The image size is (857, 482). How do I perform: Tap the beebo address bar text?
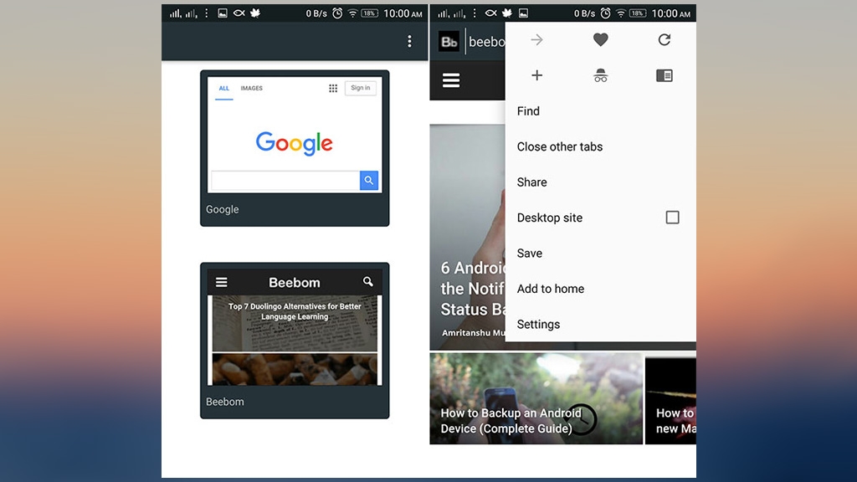pos(486,42)
